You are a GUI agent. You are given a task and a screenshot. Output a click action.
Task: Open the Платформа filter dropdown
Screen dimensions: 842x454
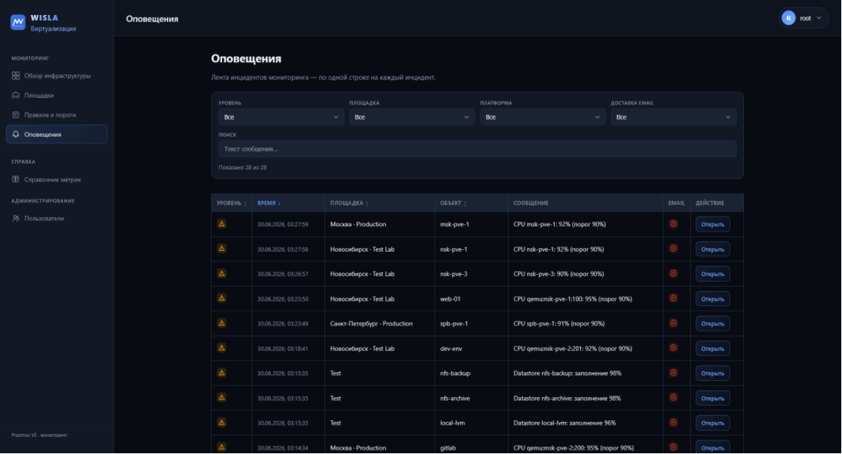click(x=543, y=116)
